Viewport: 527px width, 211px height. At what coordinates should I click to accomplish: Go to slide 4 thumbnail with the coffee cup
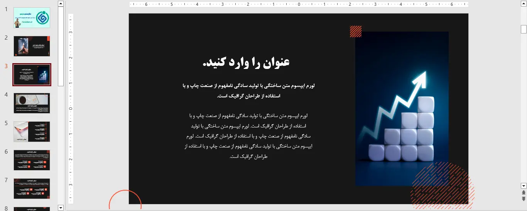pos(32,103)
